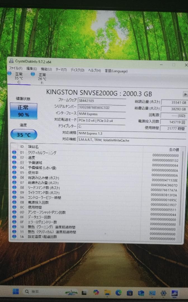Click raw value 00000076617A7A
The width and height of the screenshot is (188, 302).
[164, 190]
